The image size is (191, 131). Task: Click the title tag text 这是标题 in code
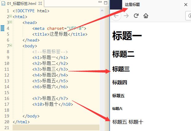coord(59,34)
